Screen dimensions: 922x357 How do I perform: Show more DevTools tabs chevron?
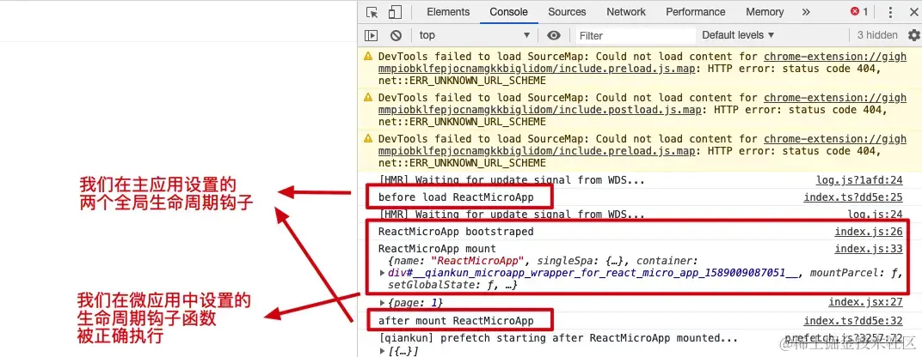pyautogui.click(x=806, y=12)
